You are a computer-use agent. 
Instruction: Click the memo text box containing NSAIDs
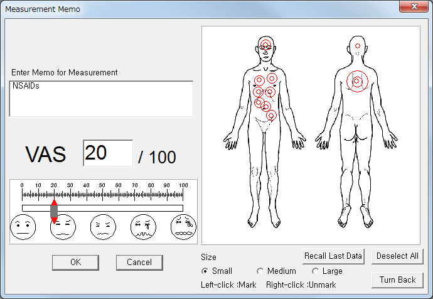tap(101, 99)
